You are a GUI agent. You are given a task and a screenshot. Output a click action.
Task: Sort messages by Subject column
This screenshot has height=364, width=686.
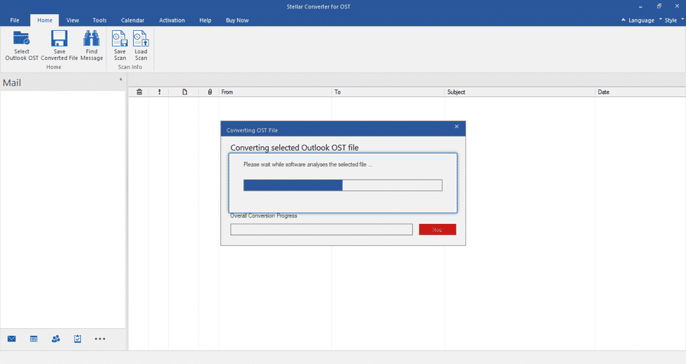[520, 92]
